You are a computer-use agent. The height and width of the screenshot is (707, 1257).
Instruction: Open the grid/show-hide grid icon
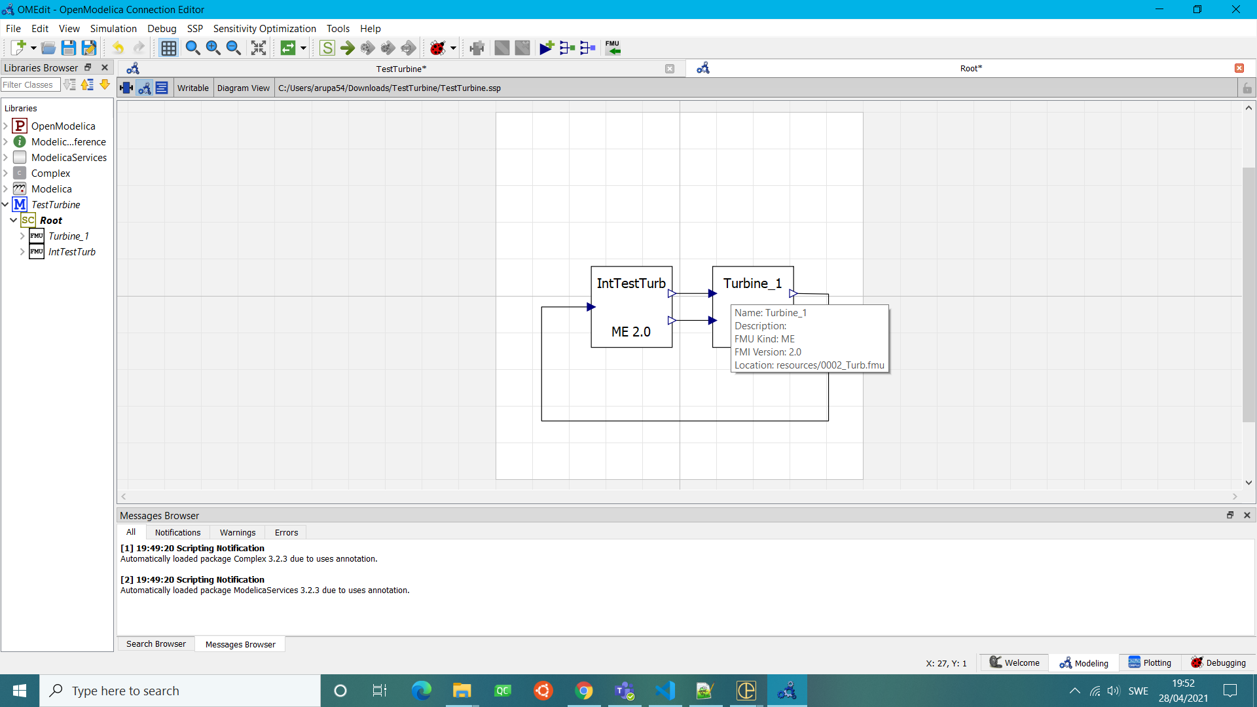169,48
